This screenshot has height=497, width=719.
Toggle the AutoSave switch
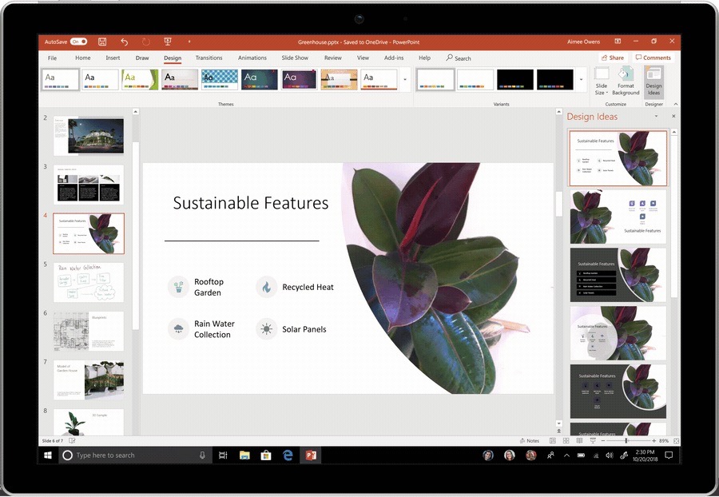tap(78, 42)
